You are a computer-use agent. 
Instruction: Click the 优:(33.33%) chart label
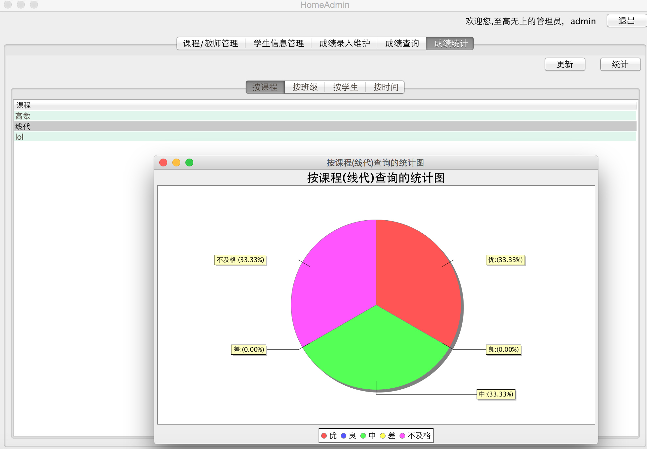pyautogui.click(x=505, y=260)
